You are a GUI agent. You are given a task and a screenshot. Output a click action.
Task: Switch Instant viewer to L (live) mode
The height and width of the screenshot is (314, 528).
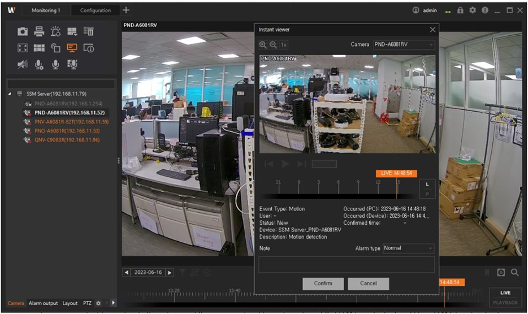click(427, 185)
